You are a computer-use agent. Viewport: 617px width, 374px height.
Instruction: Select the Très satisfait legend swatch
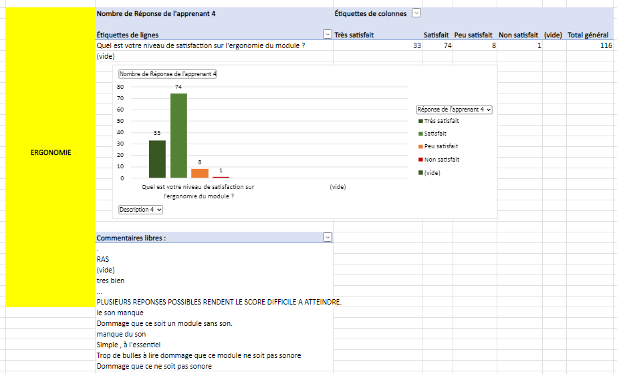click(420, 122)
